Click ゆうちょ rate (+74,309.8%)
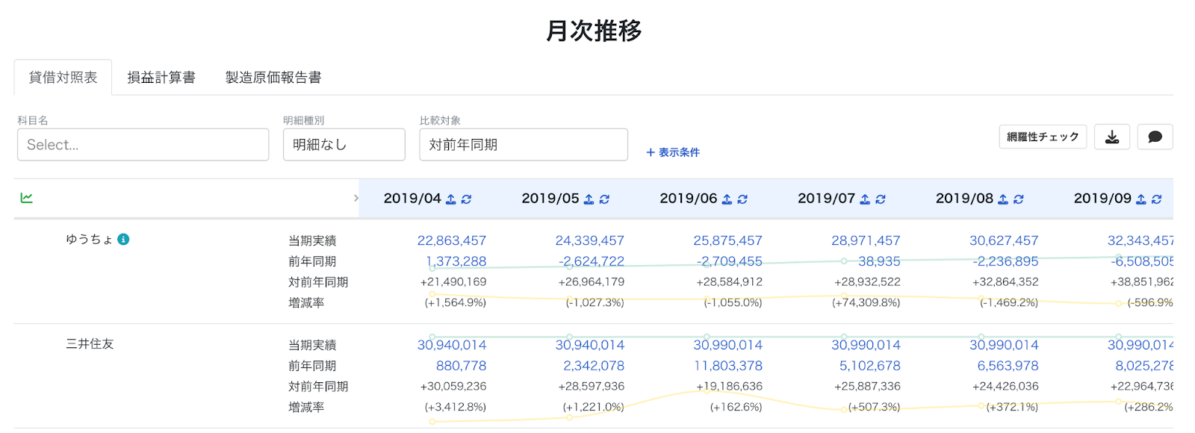The image size is (1195, 433). 866,303
